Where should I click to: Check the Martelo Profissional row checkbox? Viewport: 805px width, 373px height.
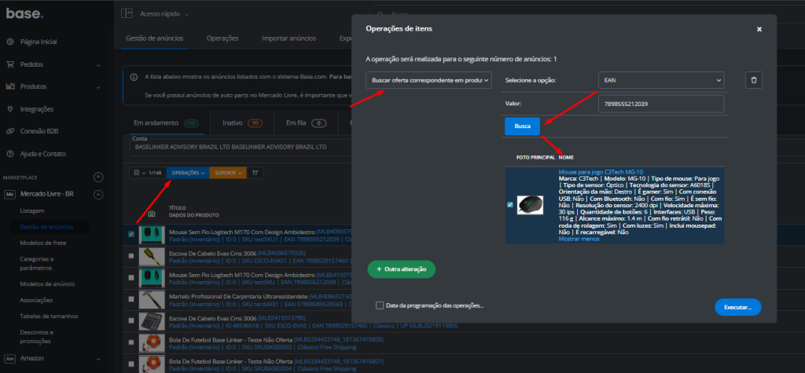131,300
